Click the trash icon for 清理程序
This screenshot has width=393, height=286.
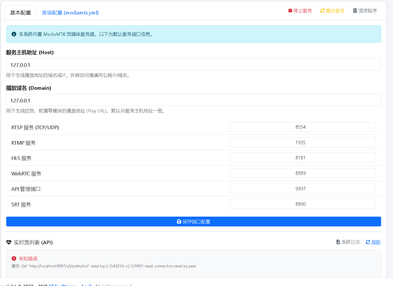click(x=355, y=11)
